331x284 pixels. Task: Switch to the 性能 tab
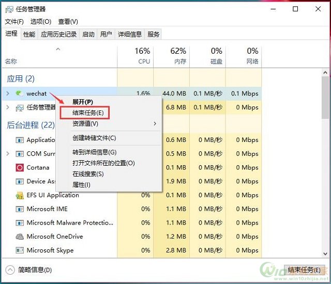[x=29, y=34]
